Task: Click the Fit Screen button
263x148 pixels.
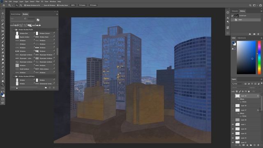Action: click(82, 5)
